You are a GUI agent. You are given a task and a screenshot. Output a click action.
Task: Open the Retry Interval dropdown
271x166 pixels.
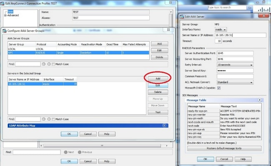coord(235,65)
